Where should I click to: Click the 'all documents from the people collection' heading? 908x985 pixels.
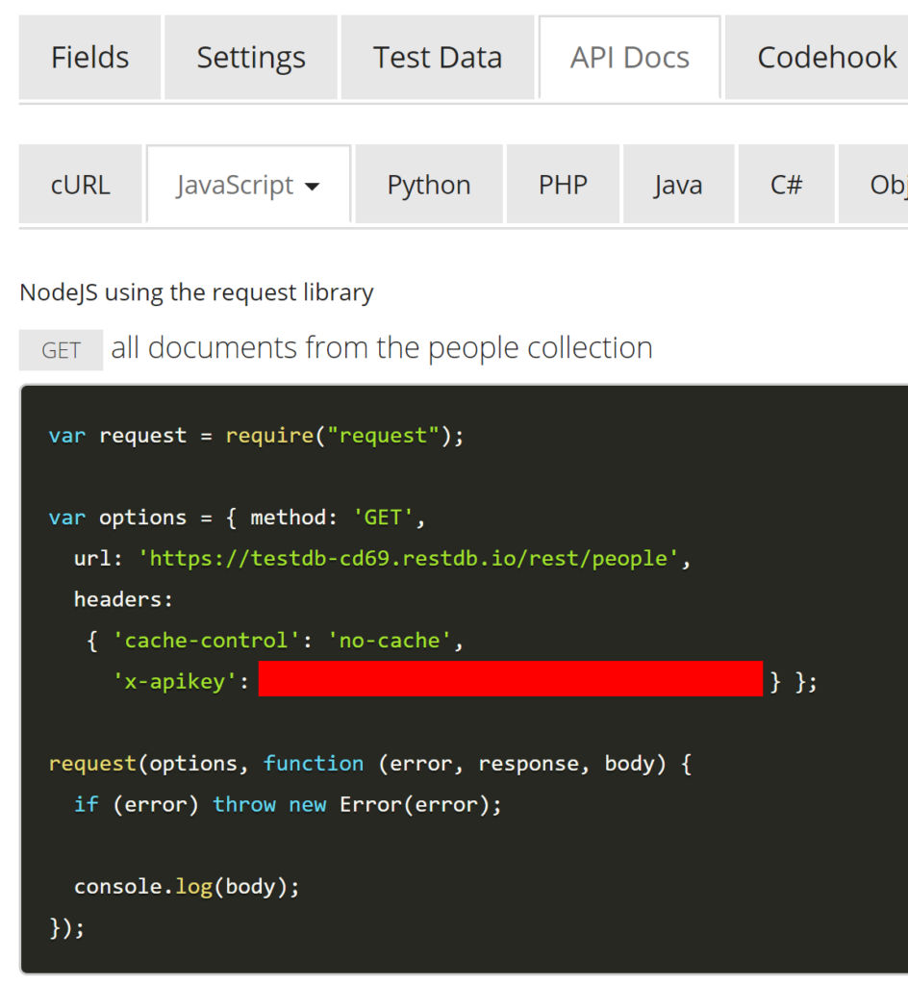[x=381, y=347]
